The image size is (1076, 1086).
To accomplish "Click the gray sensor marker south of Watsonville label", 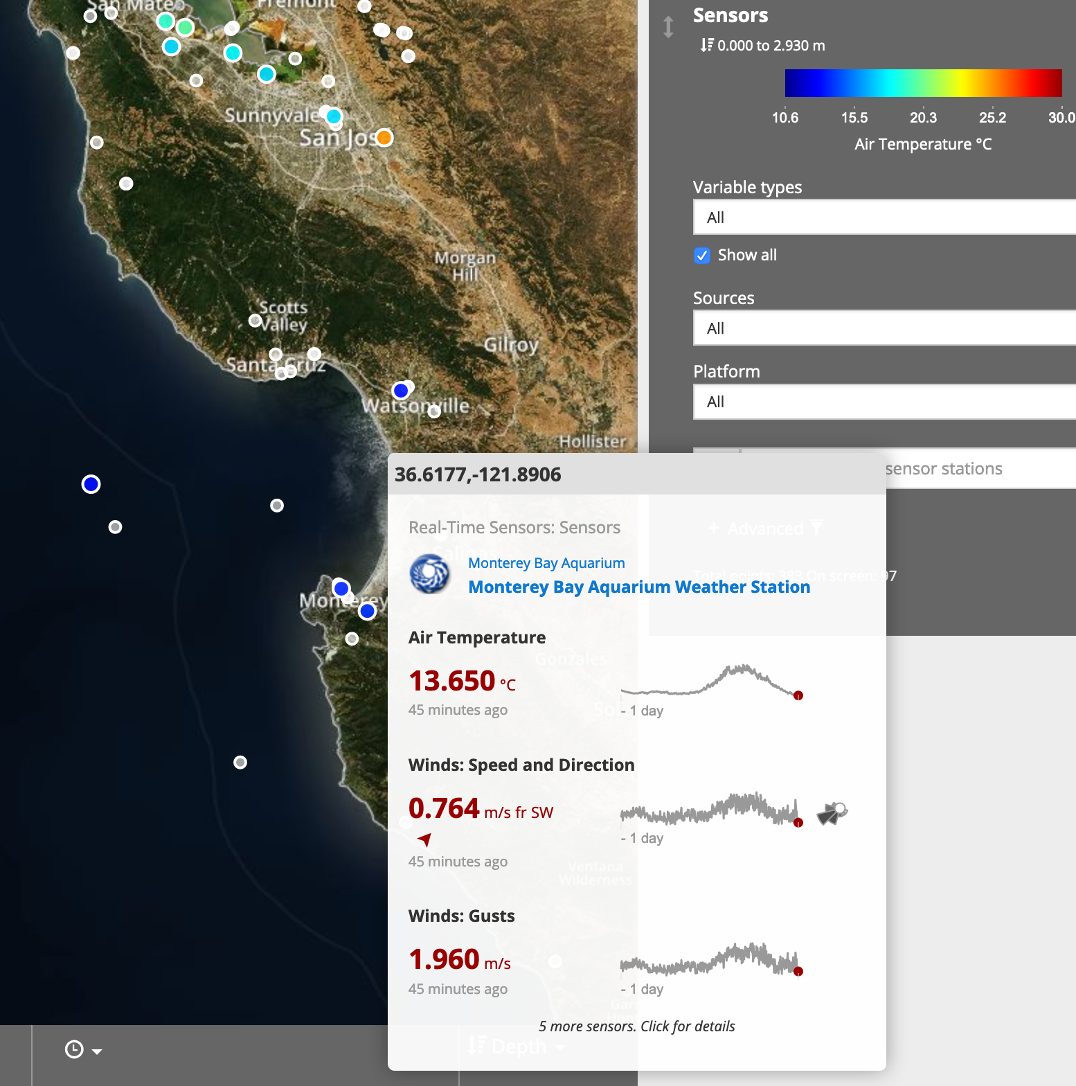I will tap(434, 411).
